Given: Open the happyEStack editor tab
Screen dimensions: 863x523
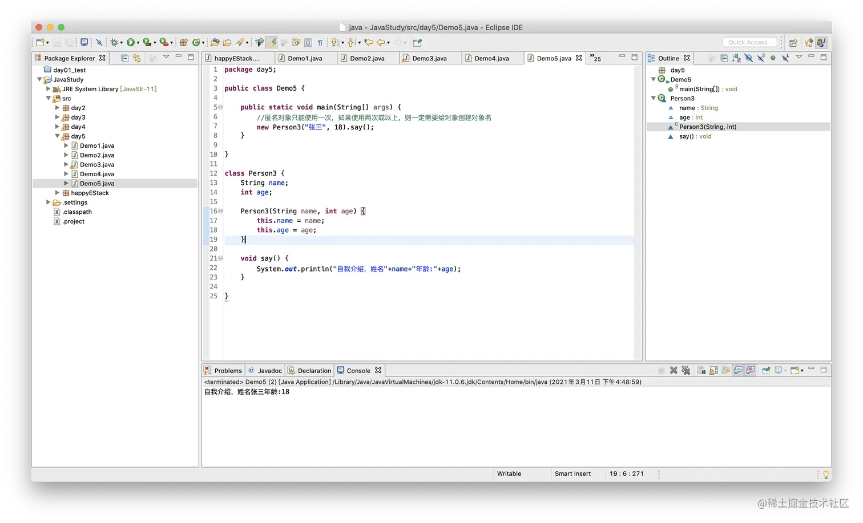Looking at the screenshot, I should 237,58.
